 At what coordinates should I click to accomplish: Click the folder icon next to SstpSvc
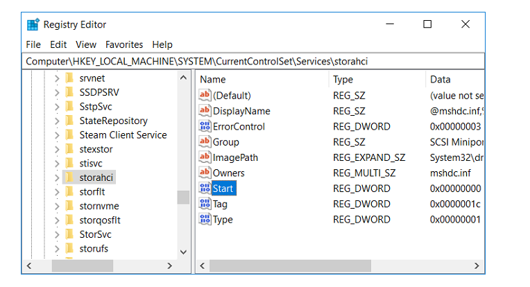69,106
